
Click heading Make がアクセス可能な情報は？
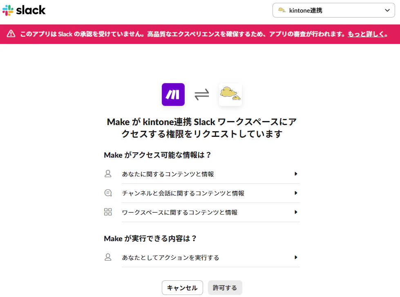[157, 155]
